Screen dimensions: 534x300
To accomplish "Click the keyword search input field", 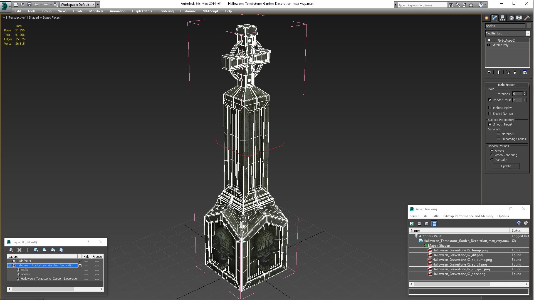I will pyautogui.click(x=422, y=5).
